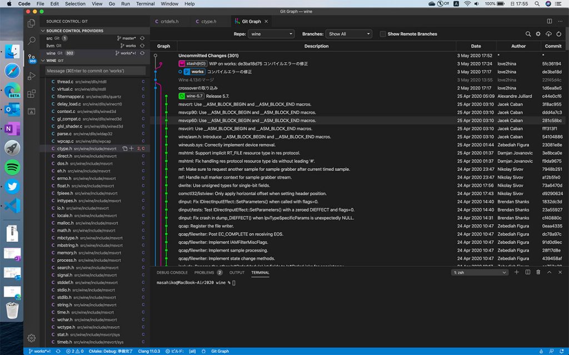
Task: Open file icon on ctype.h row
Action: point(125,149)
